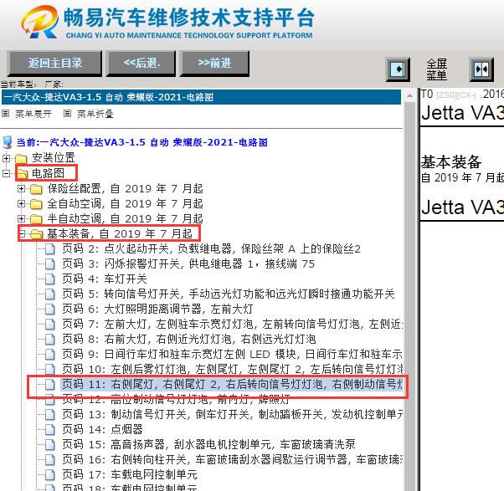The height and width of the screenshot is (491, 504).
Task: Click folder icon of 半自动空调
Action: (36, 219)
